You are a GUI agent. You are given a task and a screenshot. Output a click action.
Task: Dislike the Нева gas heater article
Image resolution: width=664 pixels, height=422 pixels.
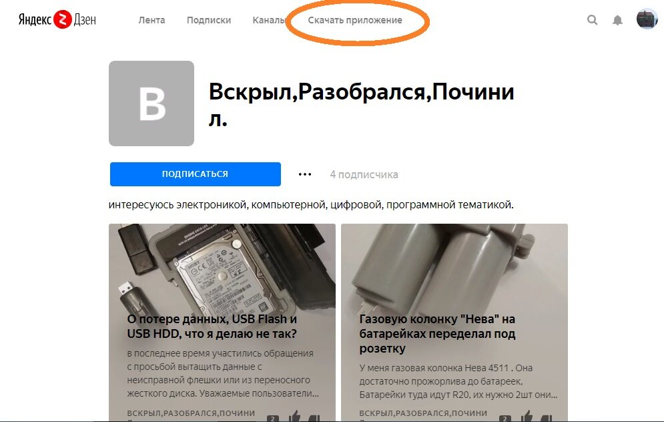click(547, 418)
